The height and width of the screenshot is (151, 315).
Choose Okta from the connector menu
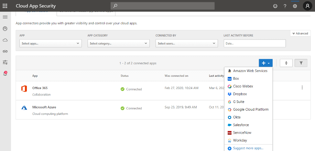[x=248, y=117]
